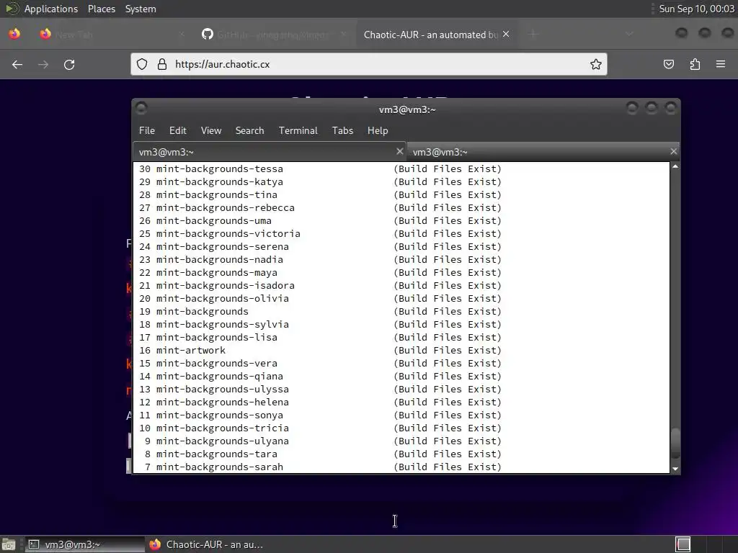Click row 21 mint-backgrounds-isadora
738x553 pixels.
pyautogui.click(x=320, y=285)
